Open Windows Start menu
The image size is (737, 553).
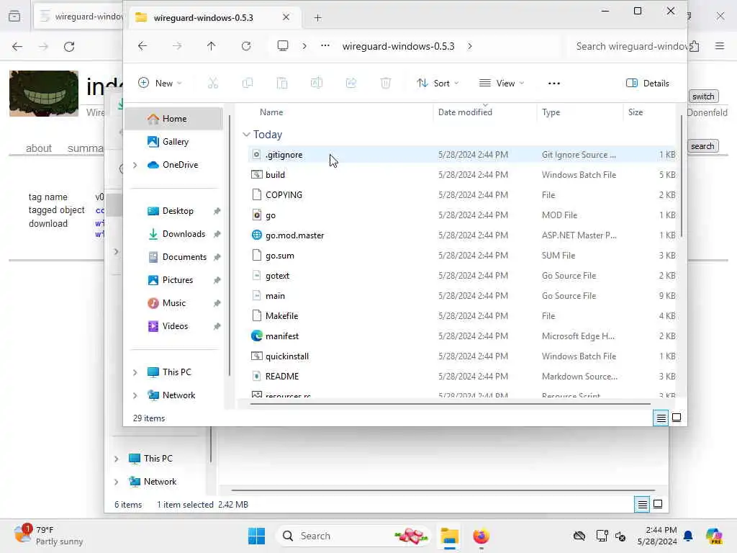pos(257,536)
